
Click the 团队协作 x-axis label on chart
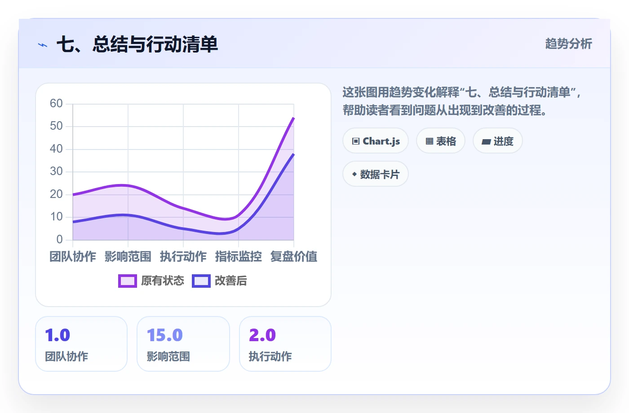coord(73,256)
